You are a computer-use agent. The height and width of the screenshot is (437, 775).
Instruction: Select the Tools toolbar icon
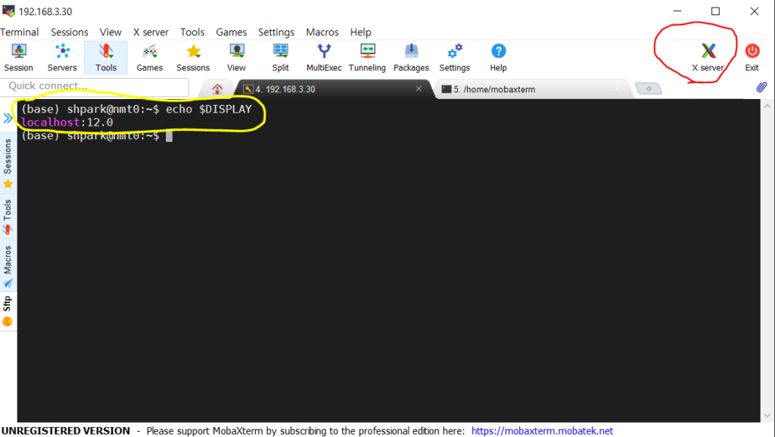point(106,57)
